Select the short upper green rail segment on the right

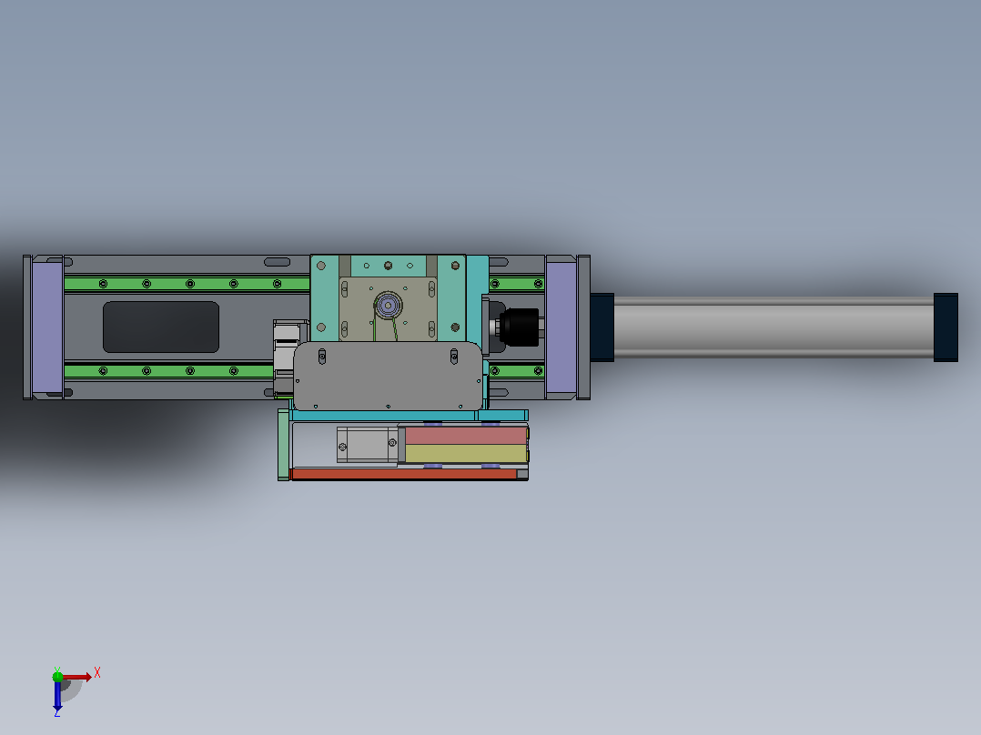point(517,284)
